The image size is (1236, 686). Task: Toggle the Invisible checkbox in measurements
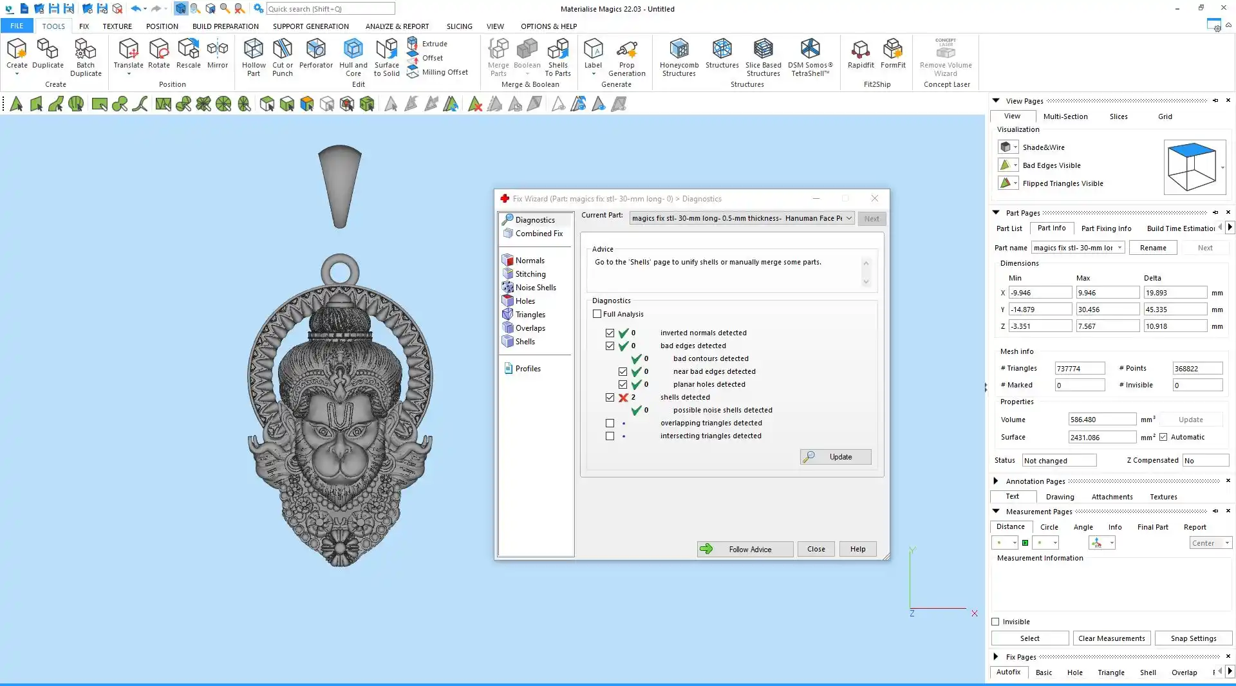[996, 622]
